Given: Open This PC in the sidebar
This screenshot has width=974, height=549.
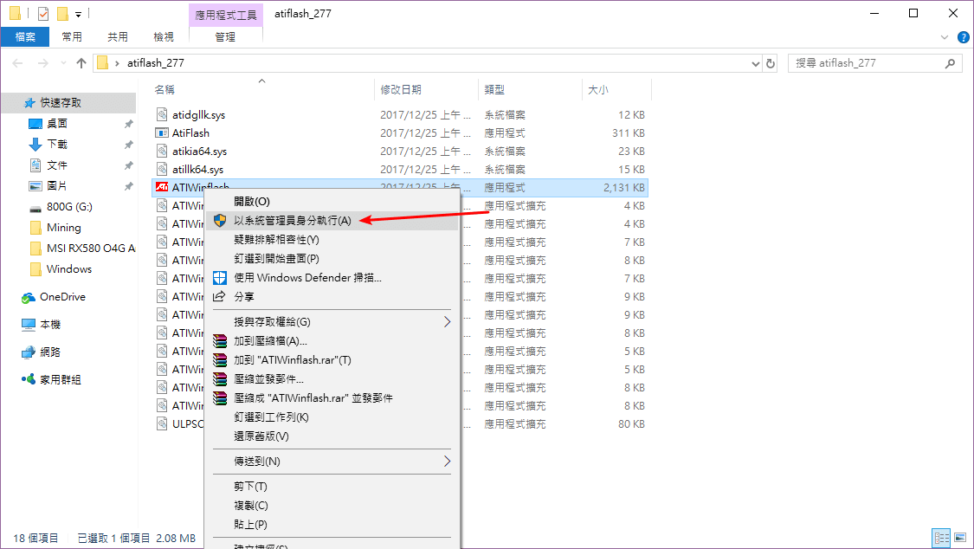Looking at the screenshot, I should [x=49, y=324].
